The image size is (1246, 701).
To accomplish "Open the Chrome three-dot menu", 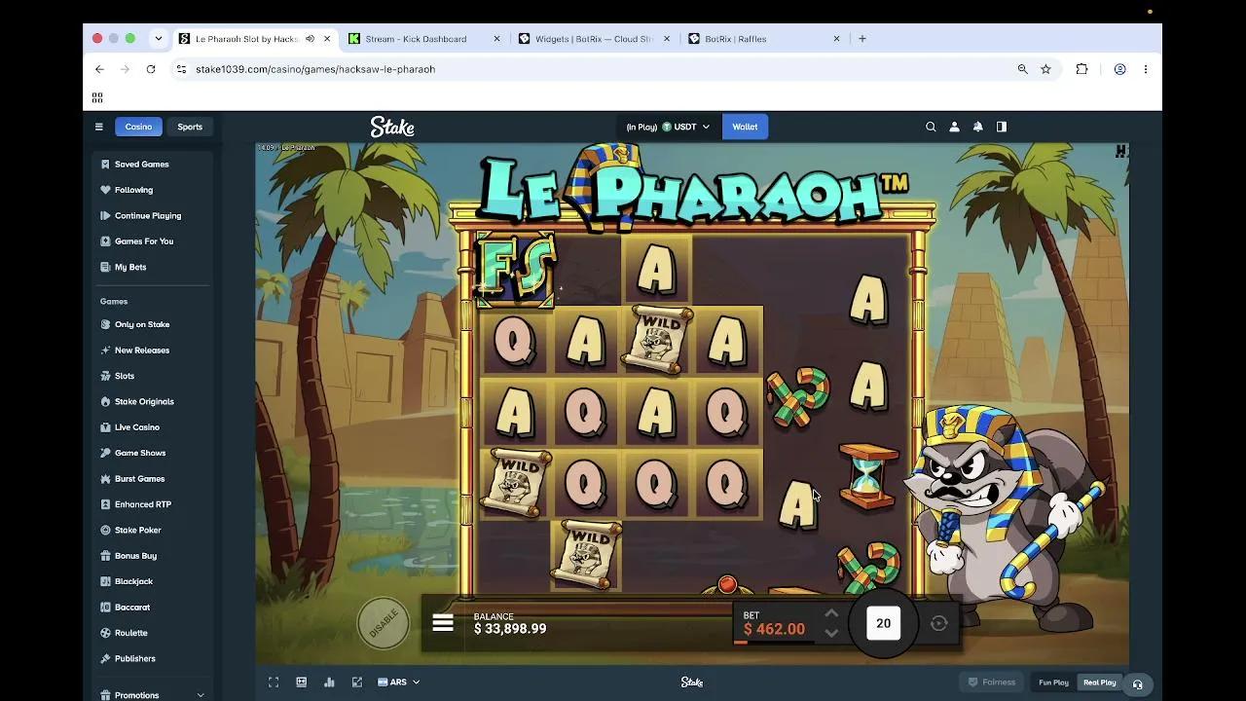I will (x=1145, y=69).
